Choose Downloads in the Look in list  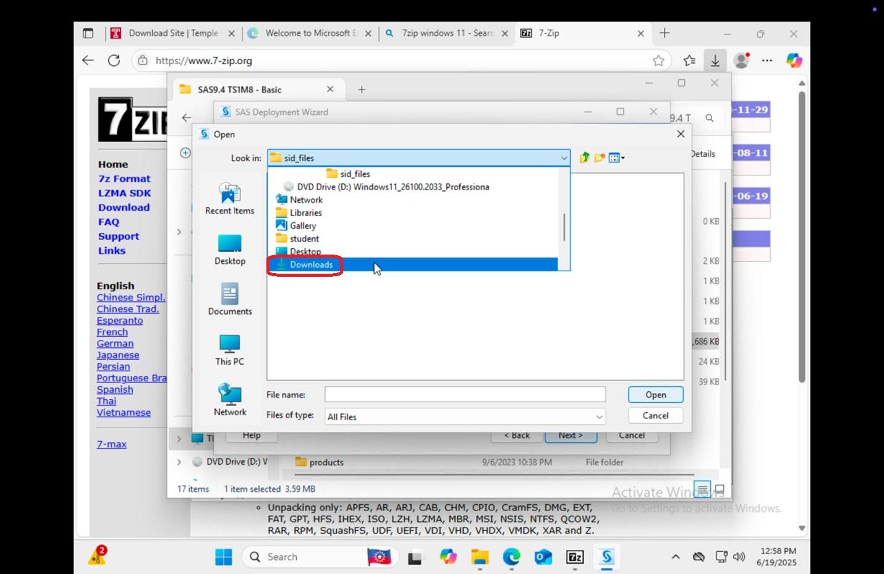[x=413, y=264]
